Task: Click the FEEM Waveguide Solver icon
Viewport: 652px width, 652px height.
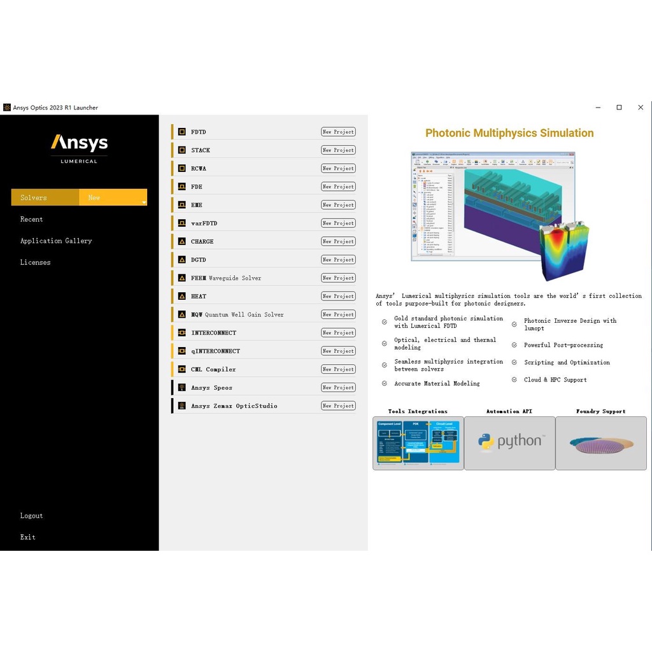Action: pyautogui.click(x=181, y=278)
